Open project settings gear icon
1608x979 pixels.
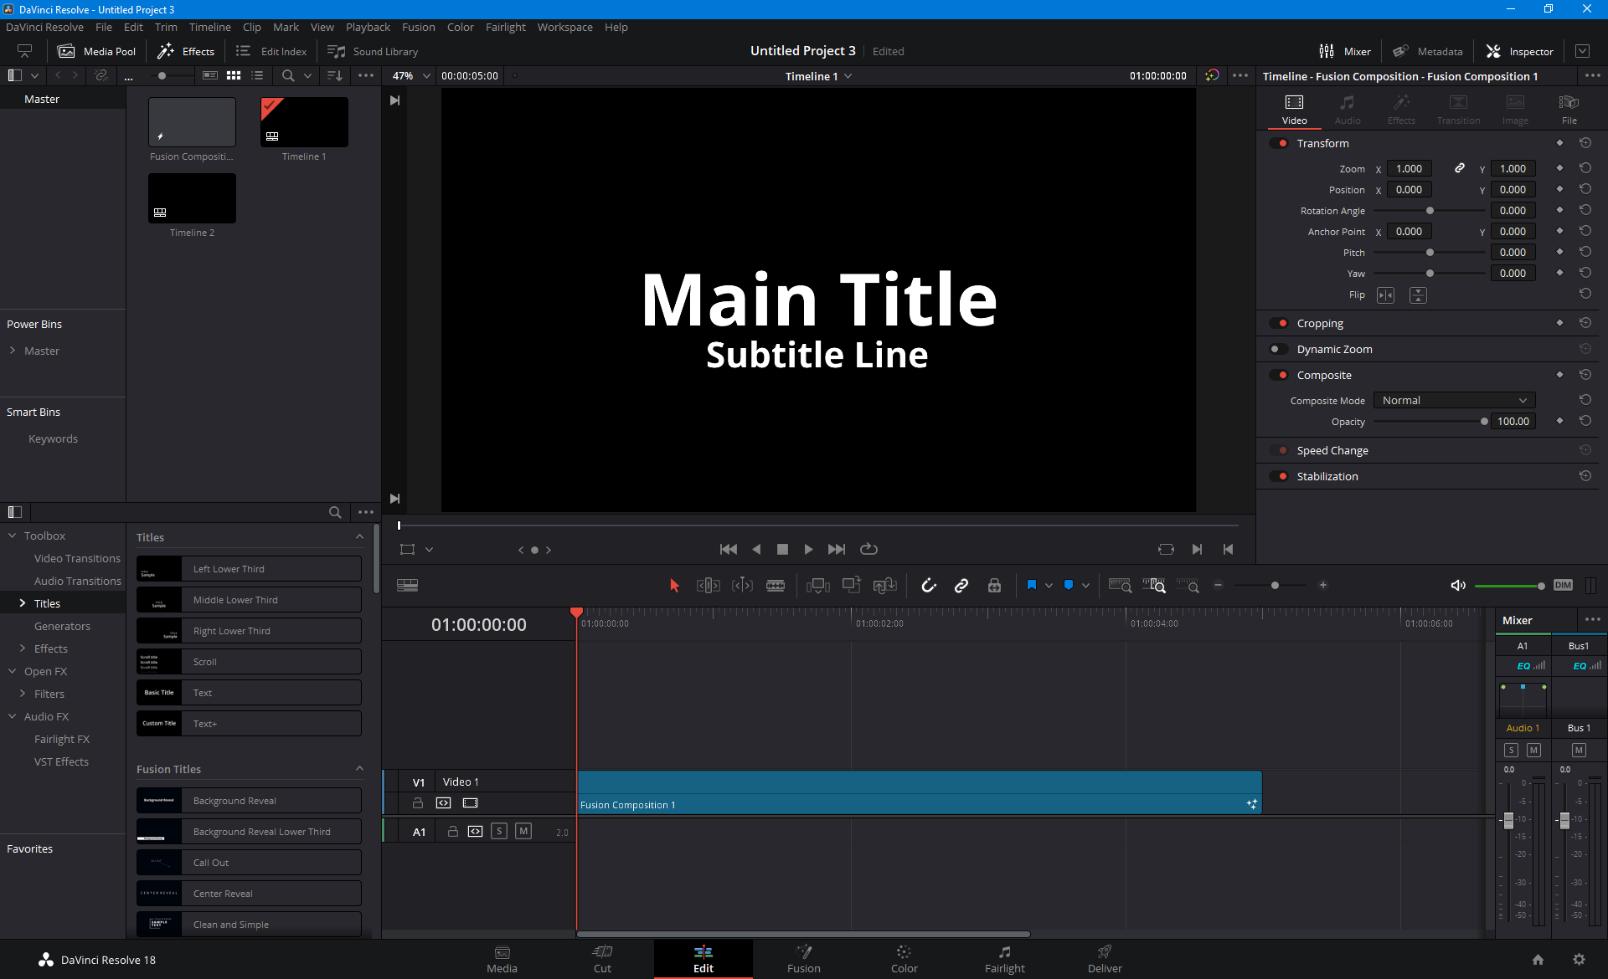click(1579, 960)
